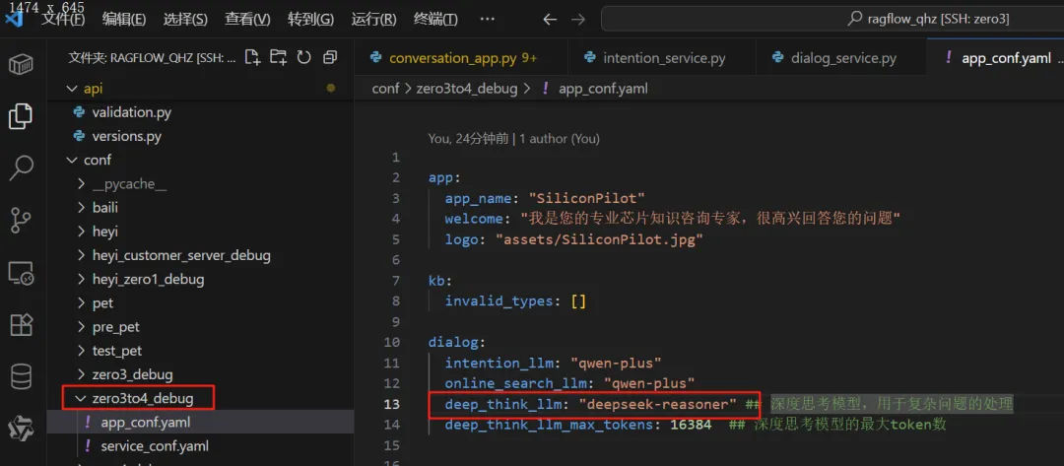1064x466 pixels.
Task: Click the "deepseek-reasoner" value
Action: (657, 404)
